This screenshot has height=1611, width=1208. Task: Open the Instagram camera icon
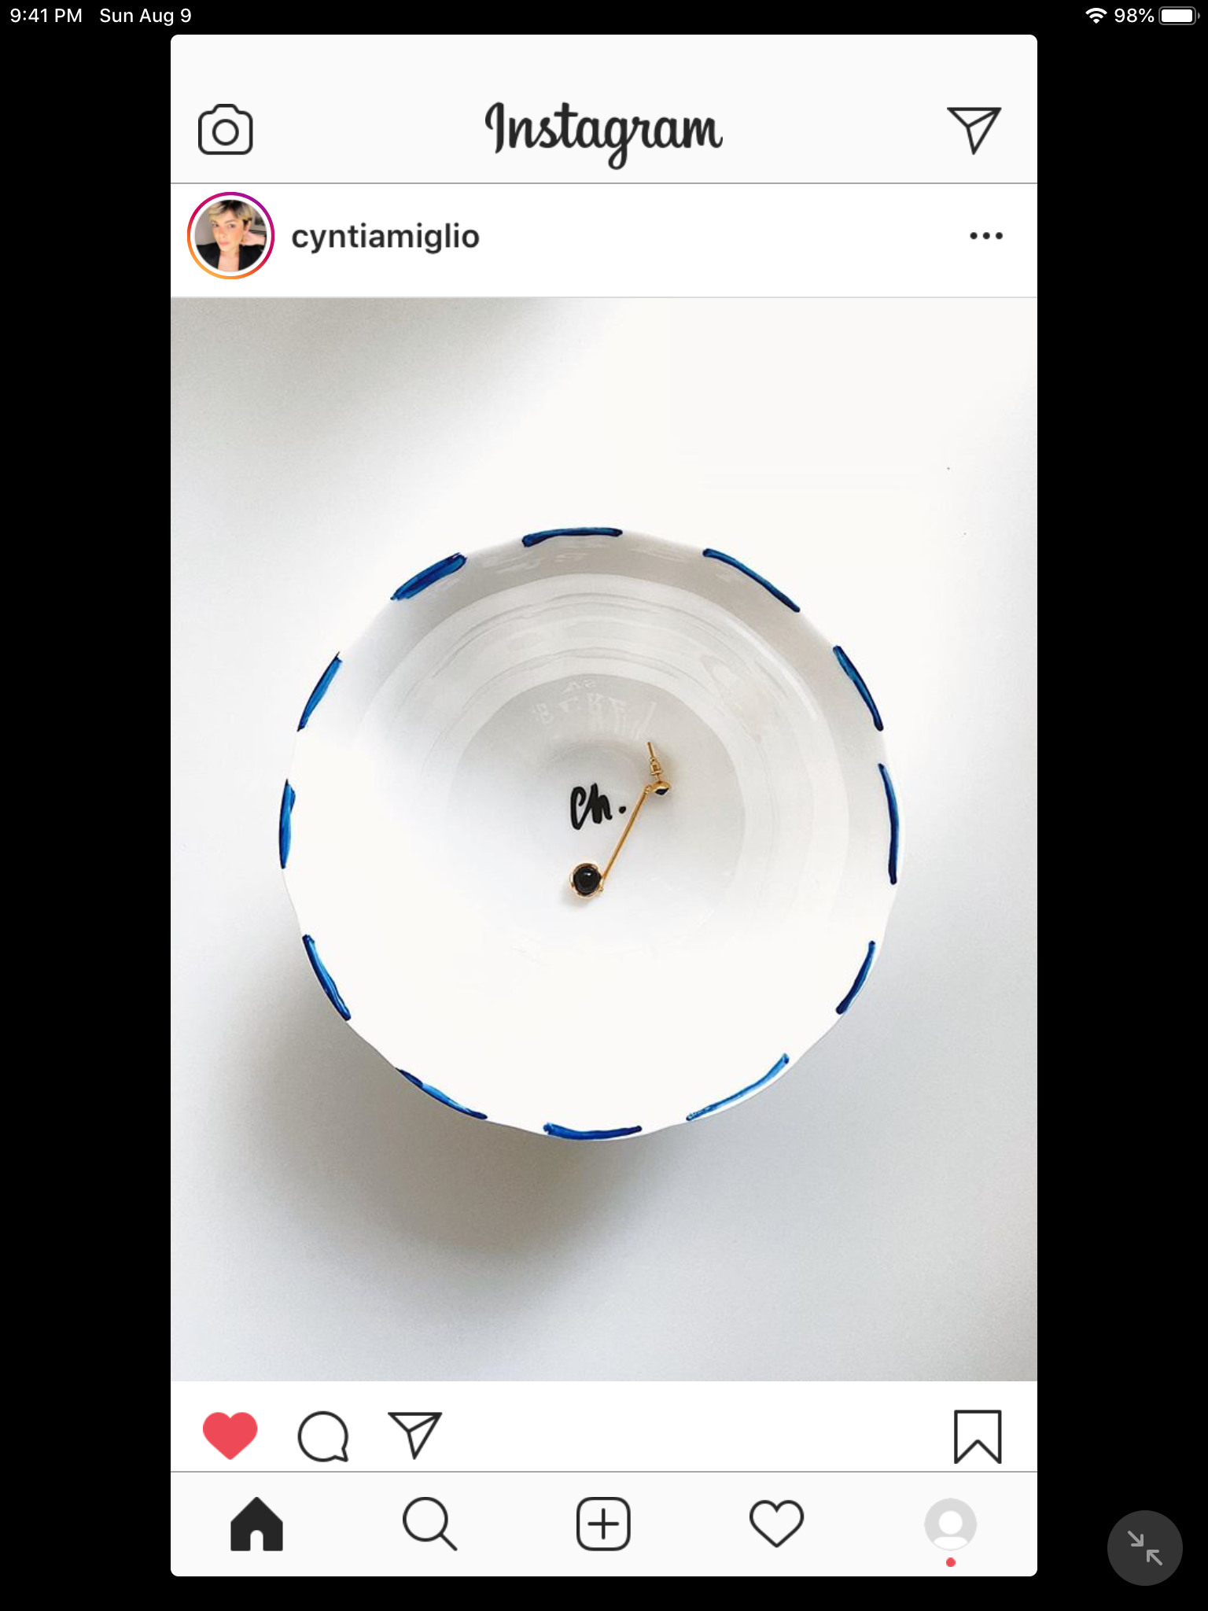coord(225,130)
